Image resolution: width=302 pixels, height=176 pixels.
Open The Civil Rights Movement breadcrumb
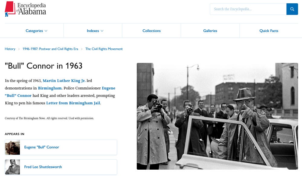pos(104,49)
